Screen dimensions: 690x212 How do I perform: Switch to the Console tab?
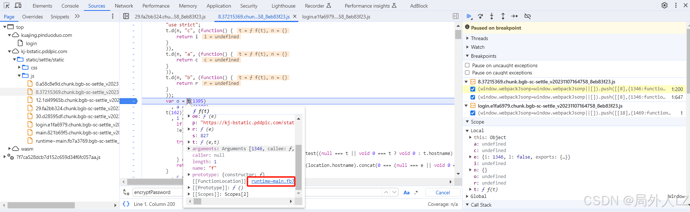point(70,6)
